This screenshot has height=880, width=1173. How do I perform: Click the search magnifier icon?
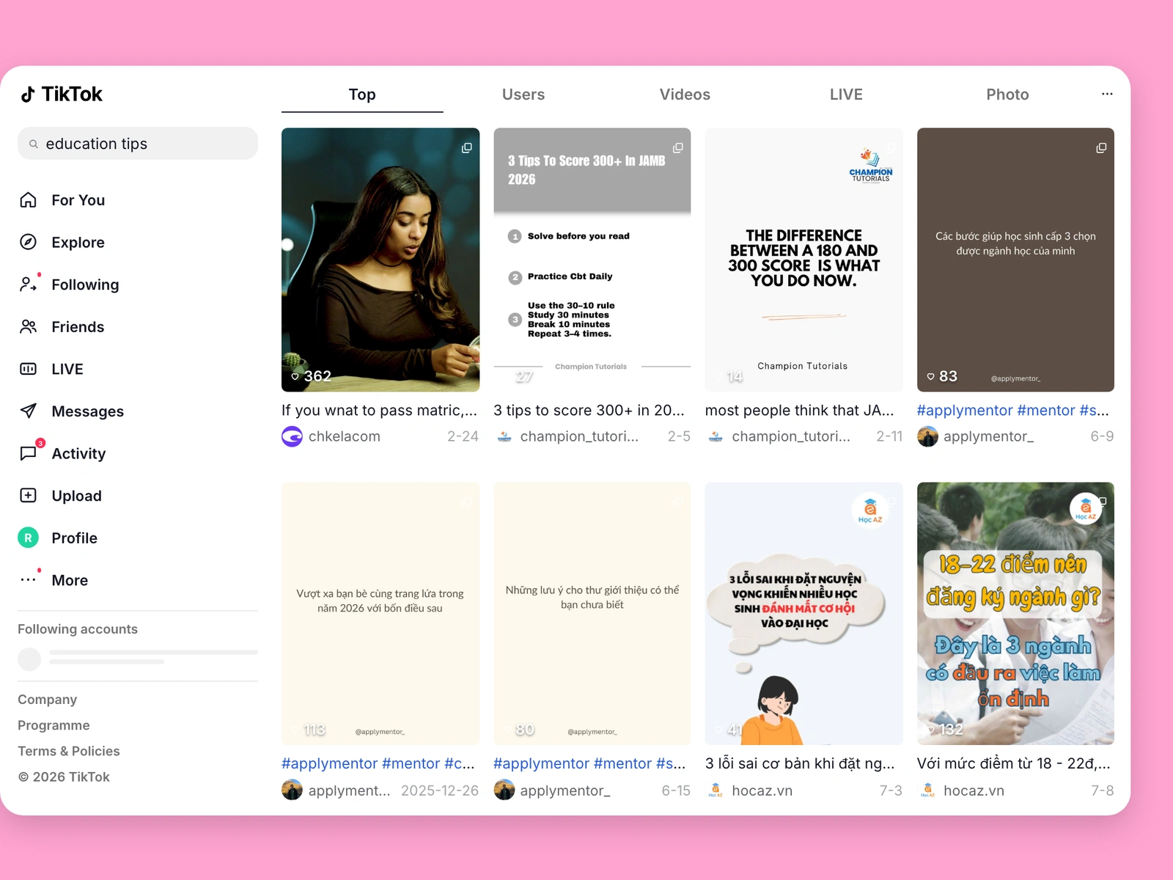click(x=34, y=144)
